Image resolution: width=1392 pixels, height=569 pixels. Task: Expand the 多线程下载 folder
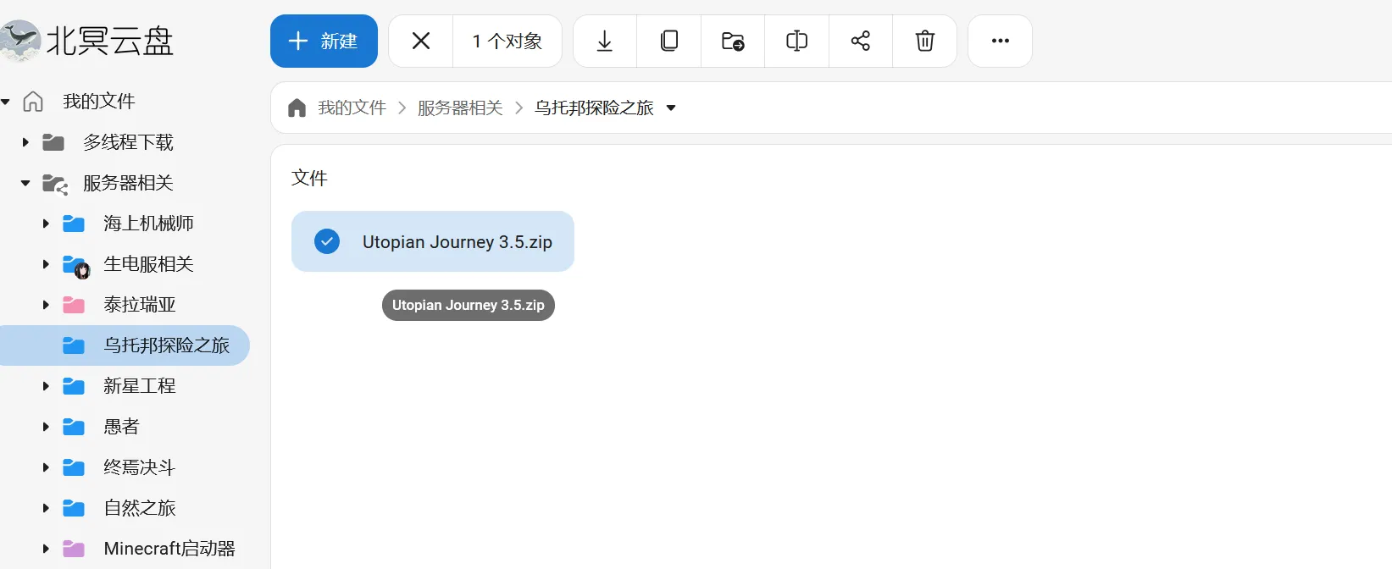pyautogui.click(x=25, y=142)
